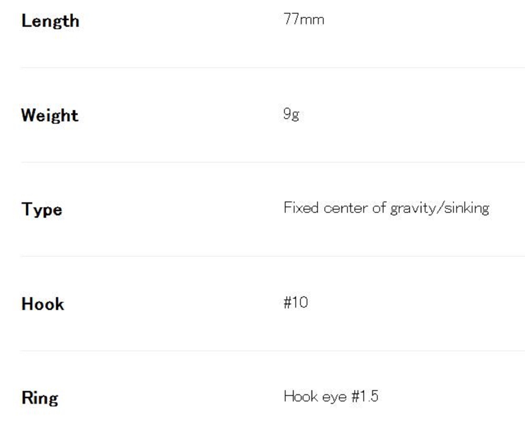Click the word Hook in Ring value
This screenshot has height=429, width=525.
point(301,396)
